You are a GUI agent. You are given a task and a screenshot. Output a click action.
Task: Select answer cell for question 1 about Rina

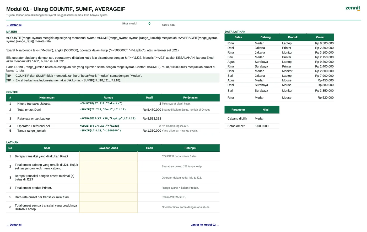108,156
